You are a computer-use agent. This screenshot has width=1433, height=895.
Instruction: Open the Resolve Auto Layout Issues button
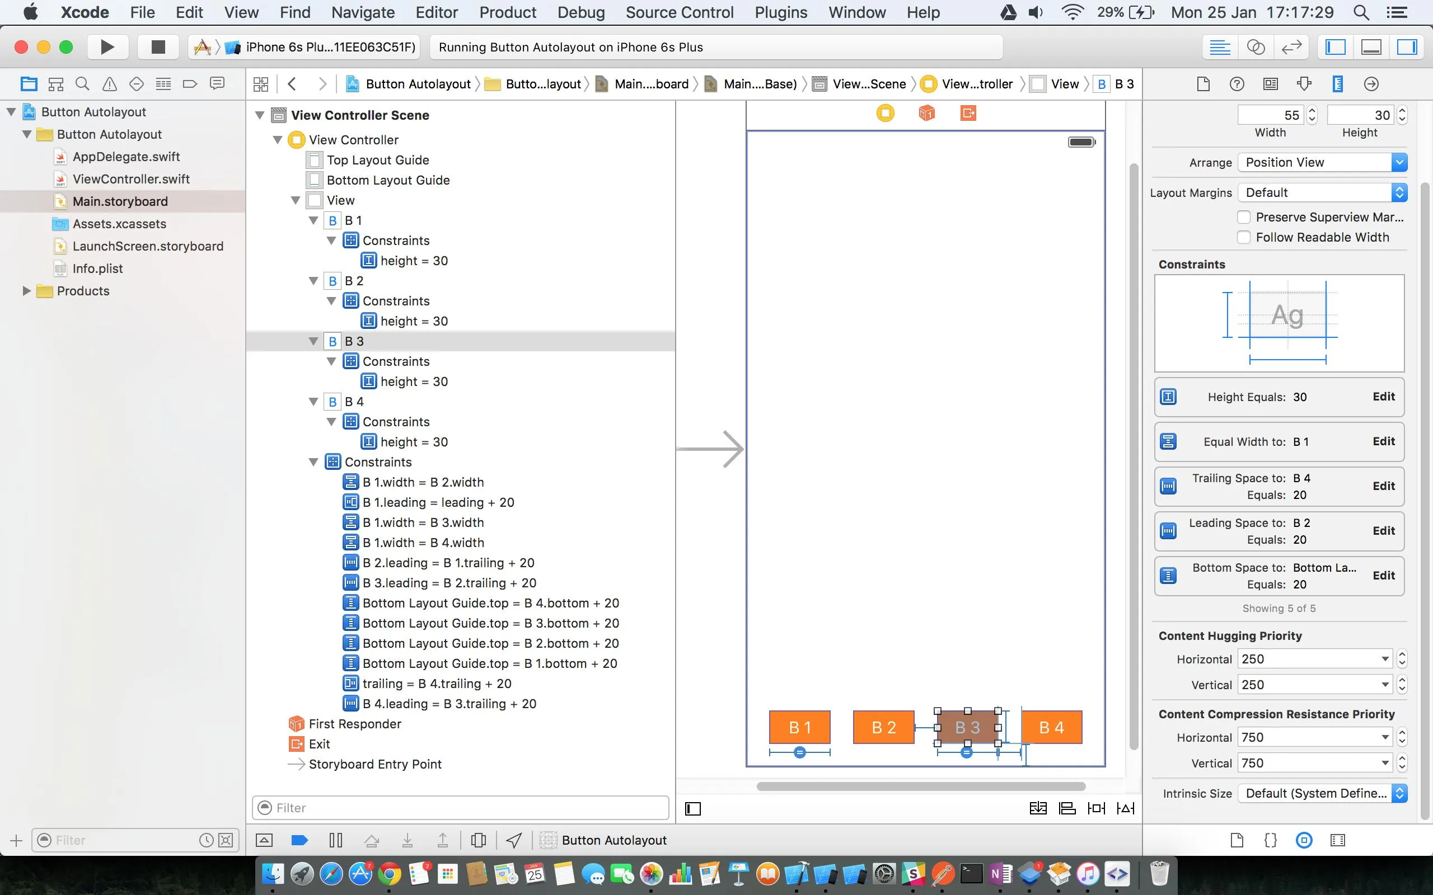(1125, 808)
